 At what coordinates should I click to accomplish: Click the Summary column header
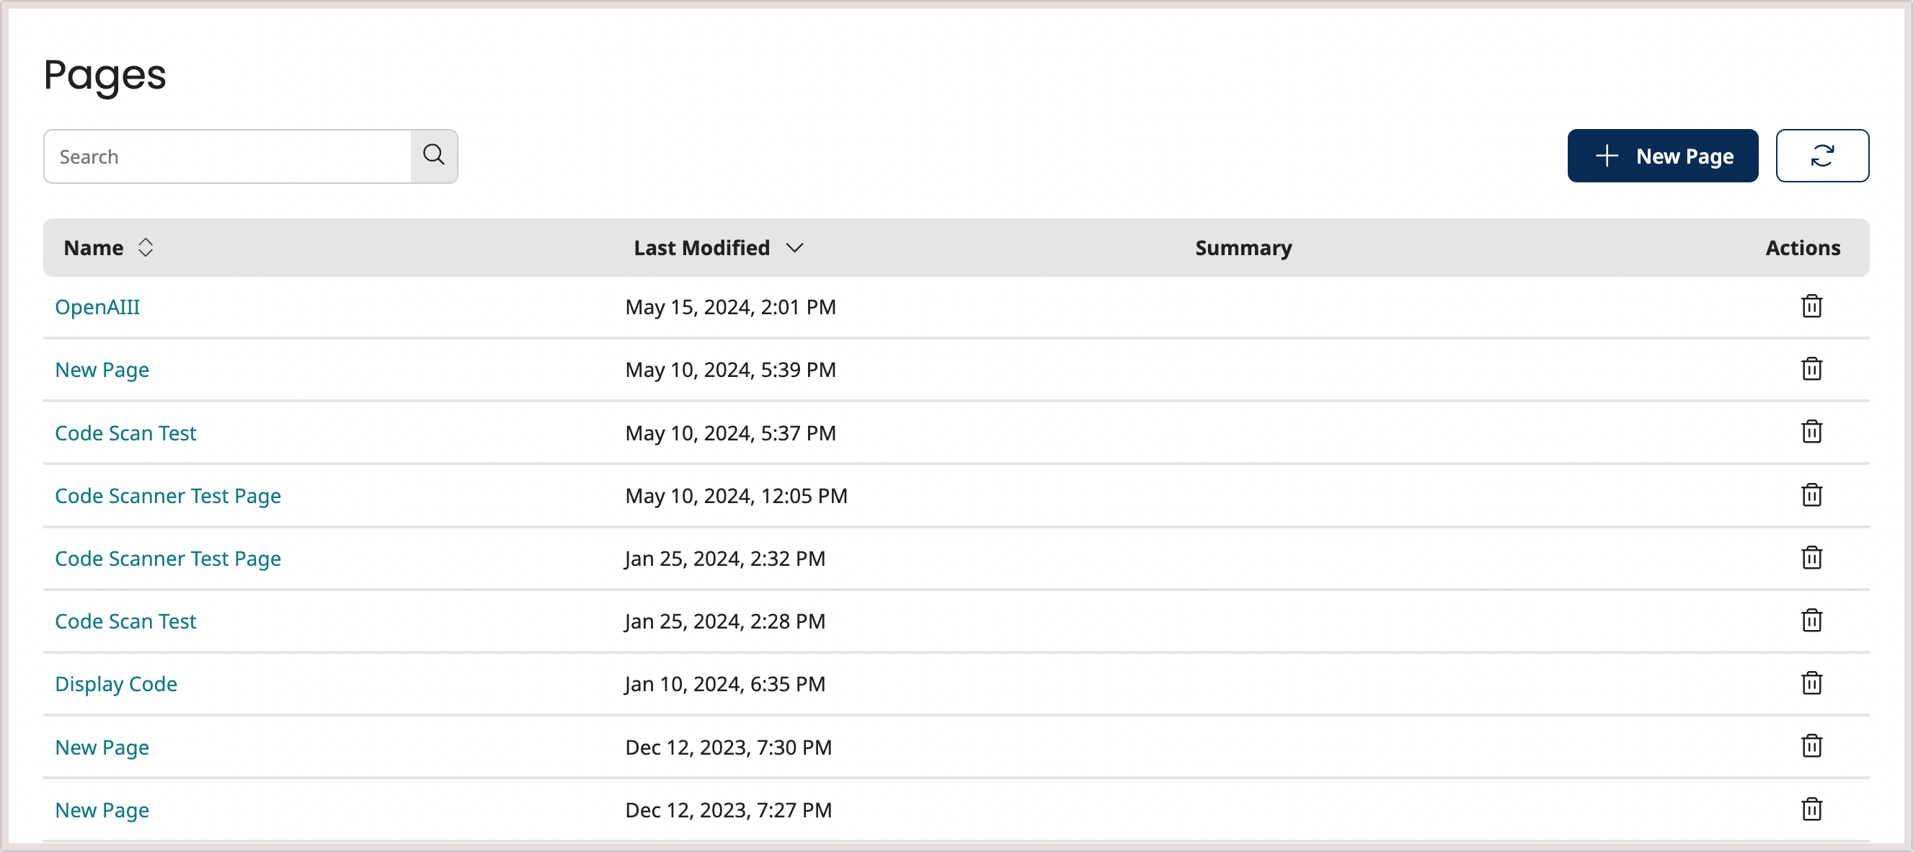pyautogui.click(x=1243, y=247)
